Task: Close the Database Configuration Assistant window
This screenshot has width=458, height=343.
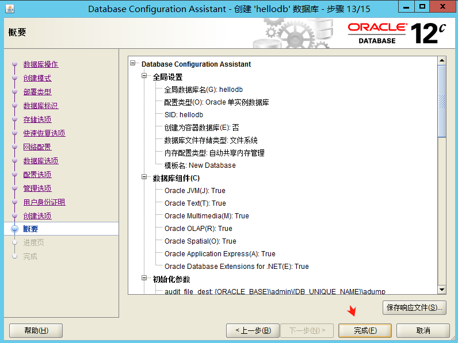Action: [x=442, y=7]
